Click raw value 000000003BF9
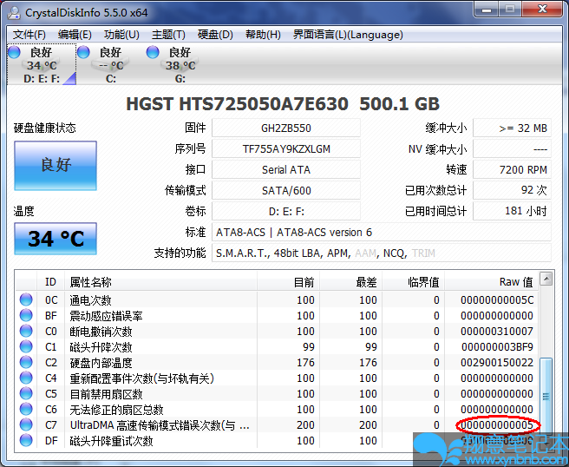This screenshot has width=569, height=467. tap(497, 347)
